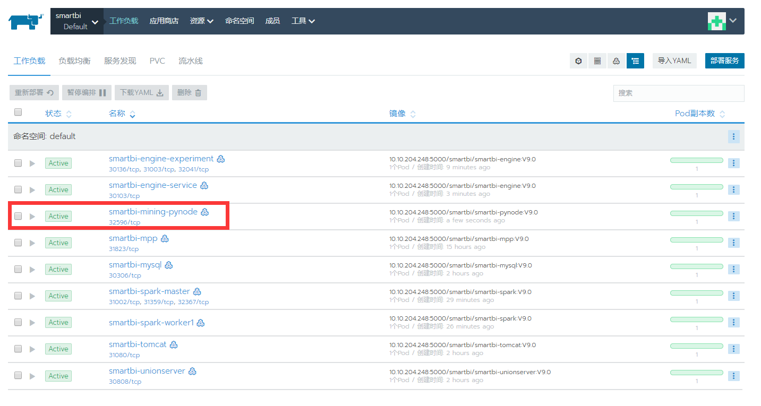
Task: Sort by the Pod副本数 column header
Action: tap(700, 114)
